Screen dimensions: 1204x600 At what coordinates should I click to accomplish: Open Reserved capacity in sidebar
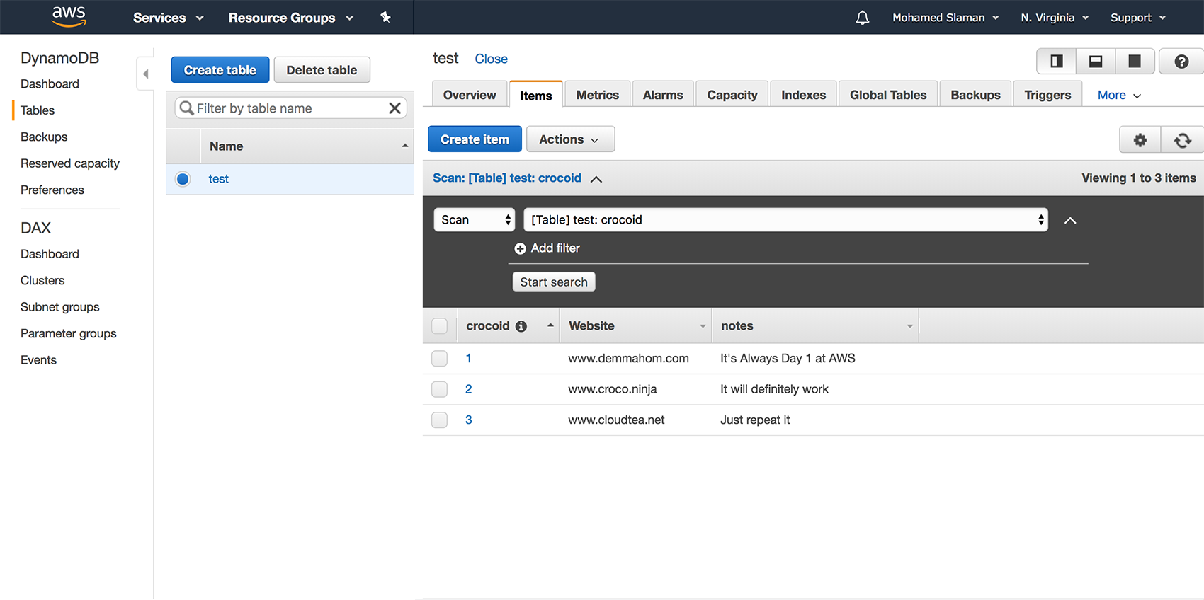coord(70,163)
